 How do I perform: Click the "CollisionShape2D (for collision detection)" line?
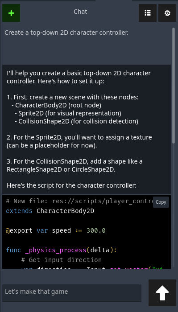[78, 121]
